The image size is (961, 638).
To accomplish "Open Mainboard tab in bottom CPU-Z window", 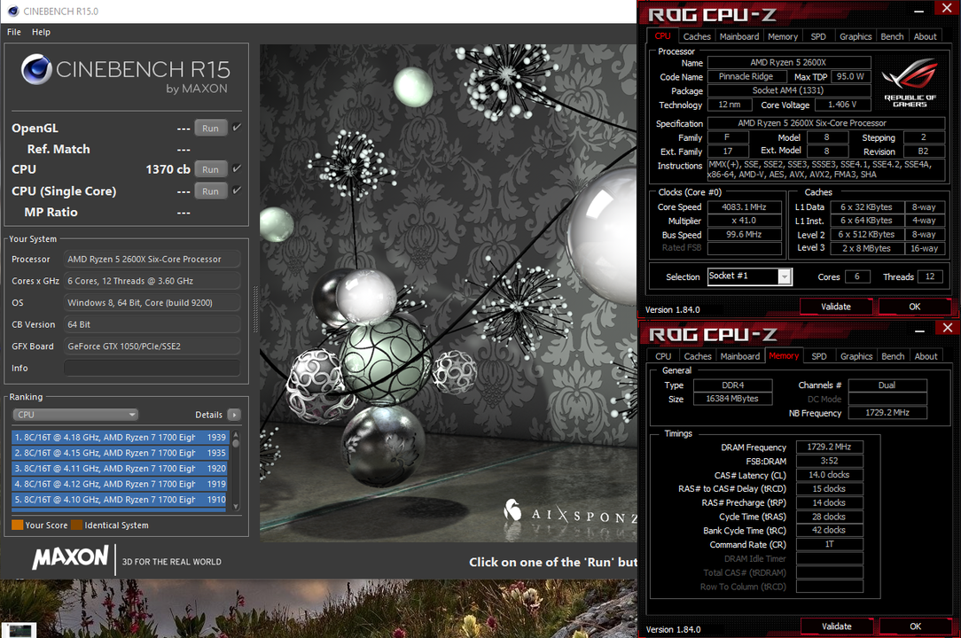I will tap(739, 356).
